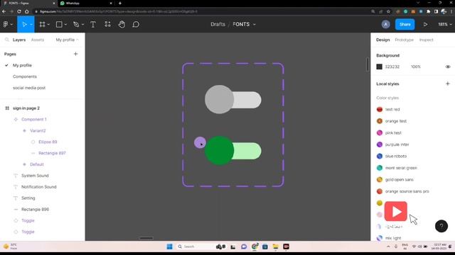Image resolution: width=455 pixels, height=255 pixels.
Task: Open shape tools dropdown arrow
Action: pos(65,25)
